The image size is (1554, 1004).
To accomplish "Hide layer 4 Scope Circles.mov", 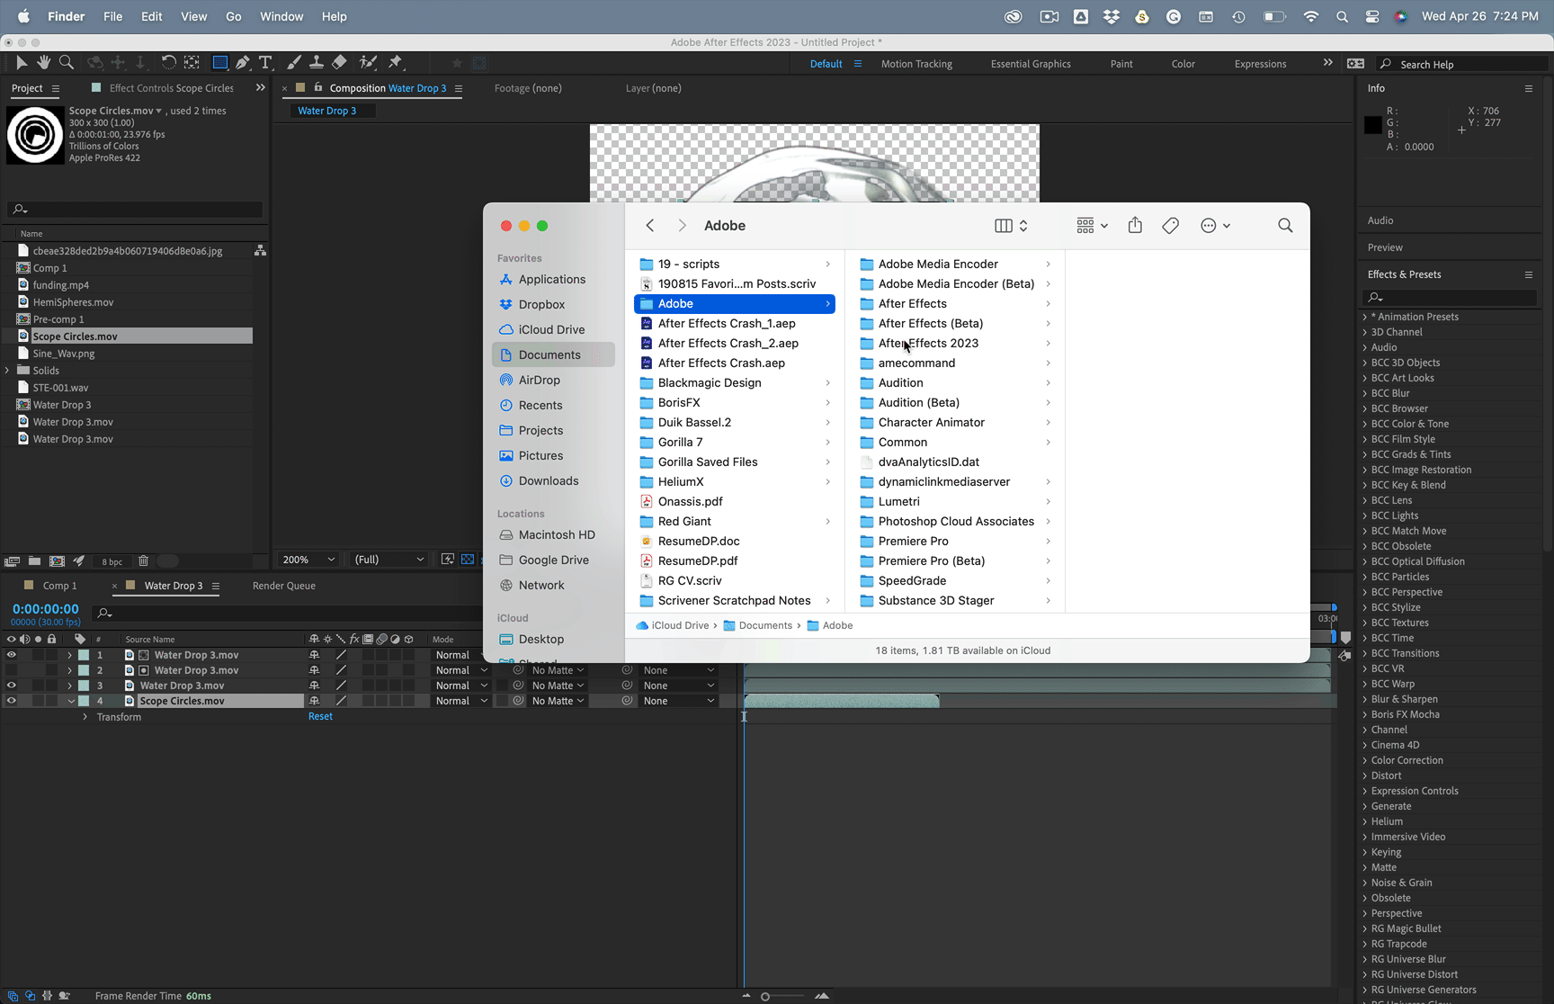I will click(x=11, y=701).
